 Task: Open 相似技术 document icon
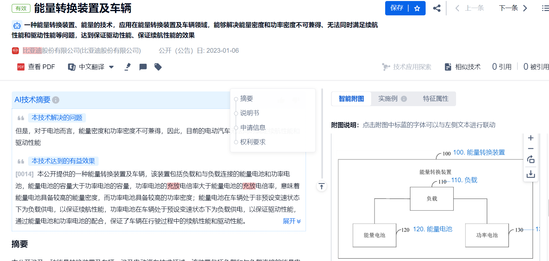point(448,67)
